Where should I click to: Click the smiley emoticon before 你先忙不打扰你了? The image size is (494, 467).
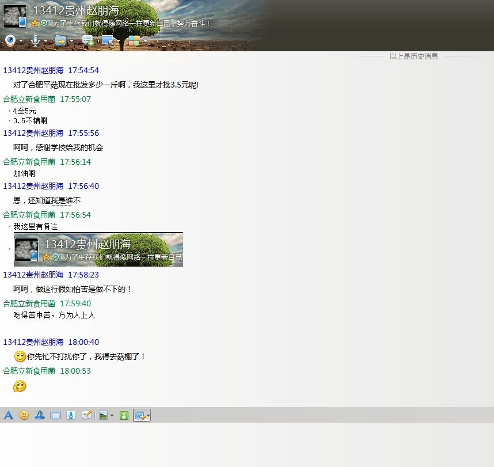(x=20, y=356)
